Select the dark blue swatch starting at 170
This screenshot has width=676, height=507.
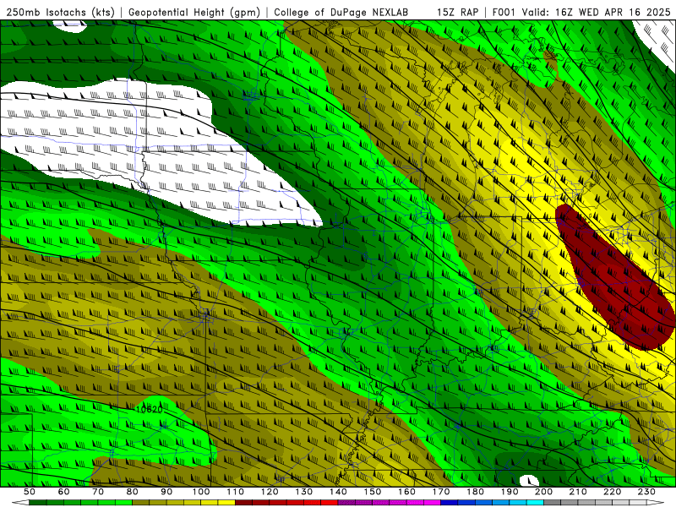(x=450, y=503)
